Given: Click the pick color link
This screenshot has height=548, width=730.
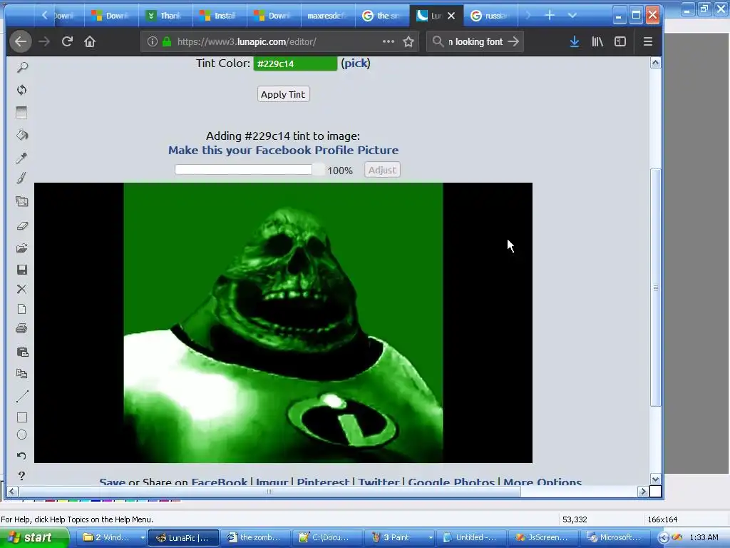Looking at the screenshot, I should (356, 63).
